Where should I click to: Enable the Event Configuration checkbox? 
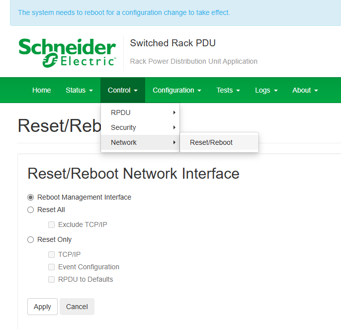click(51, 267)
